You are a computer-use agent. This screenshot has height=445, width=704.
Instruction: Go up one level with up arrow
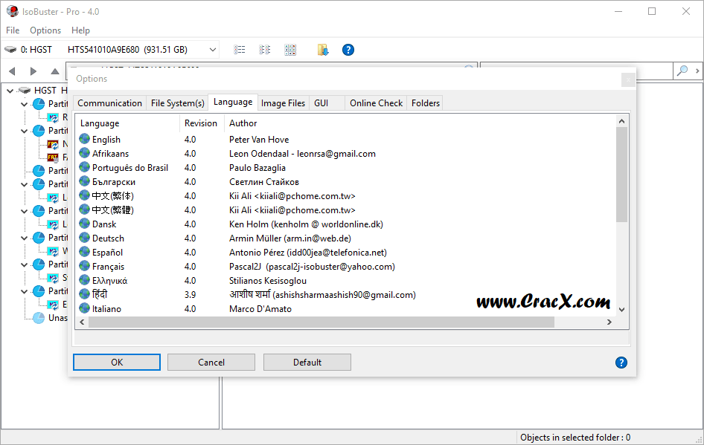pyautogui.click(x=54, y=71)
